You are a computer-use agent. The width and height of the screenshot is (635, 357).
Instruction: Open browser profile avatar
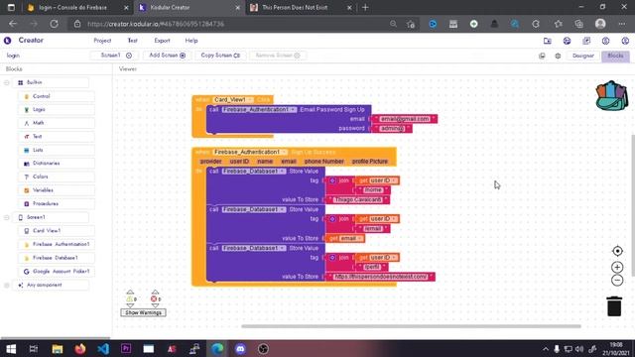tap(600, 24)
